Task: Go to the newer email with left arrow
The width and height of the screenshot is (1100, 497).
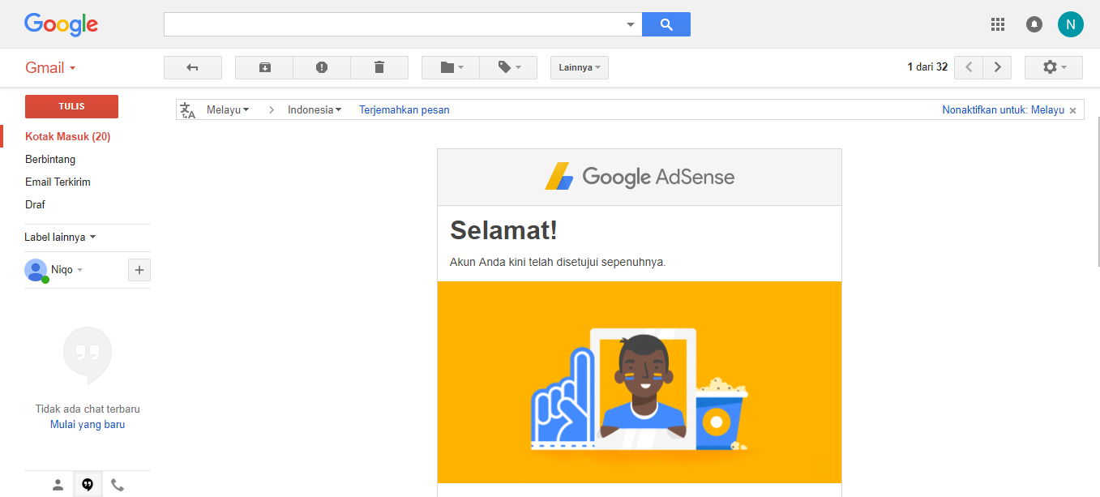Action: click(x=968, y=67)
